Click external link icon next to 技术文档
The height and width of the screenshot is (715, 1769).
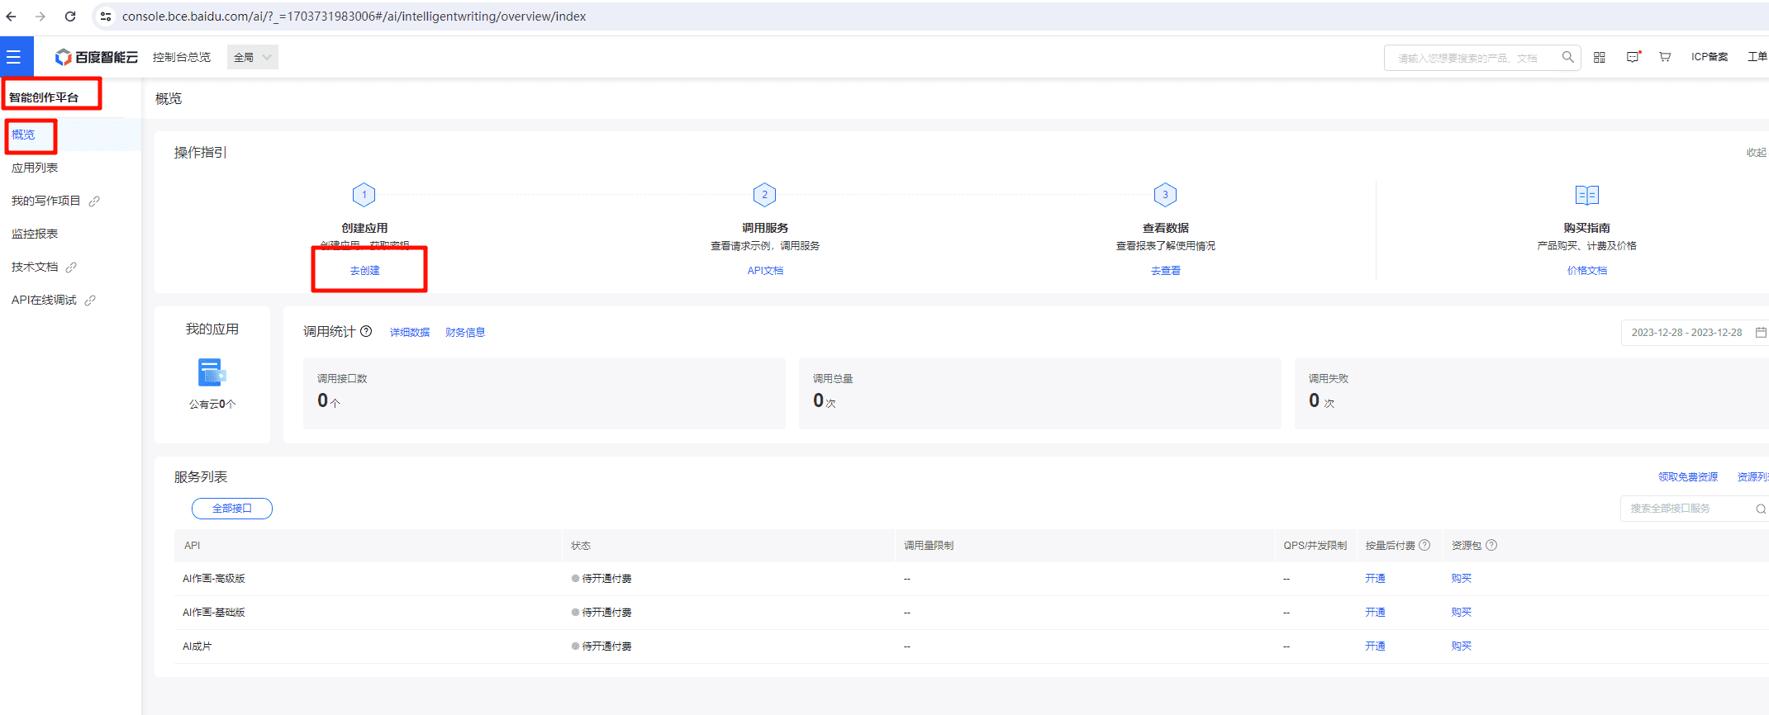point(71,267)
